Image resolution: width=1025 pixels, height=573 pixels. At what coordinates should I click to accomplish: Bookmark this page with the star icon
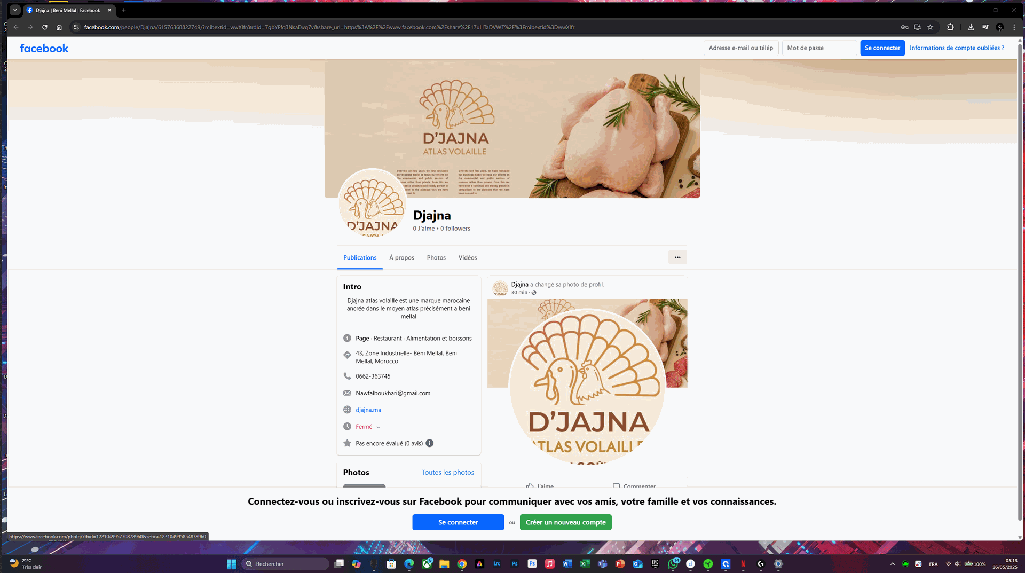(x=931, y=27)
